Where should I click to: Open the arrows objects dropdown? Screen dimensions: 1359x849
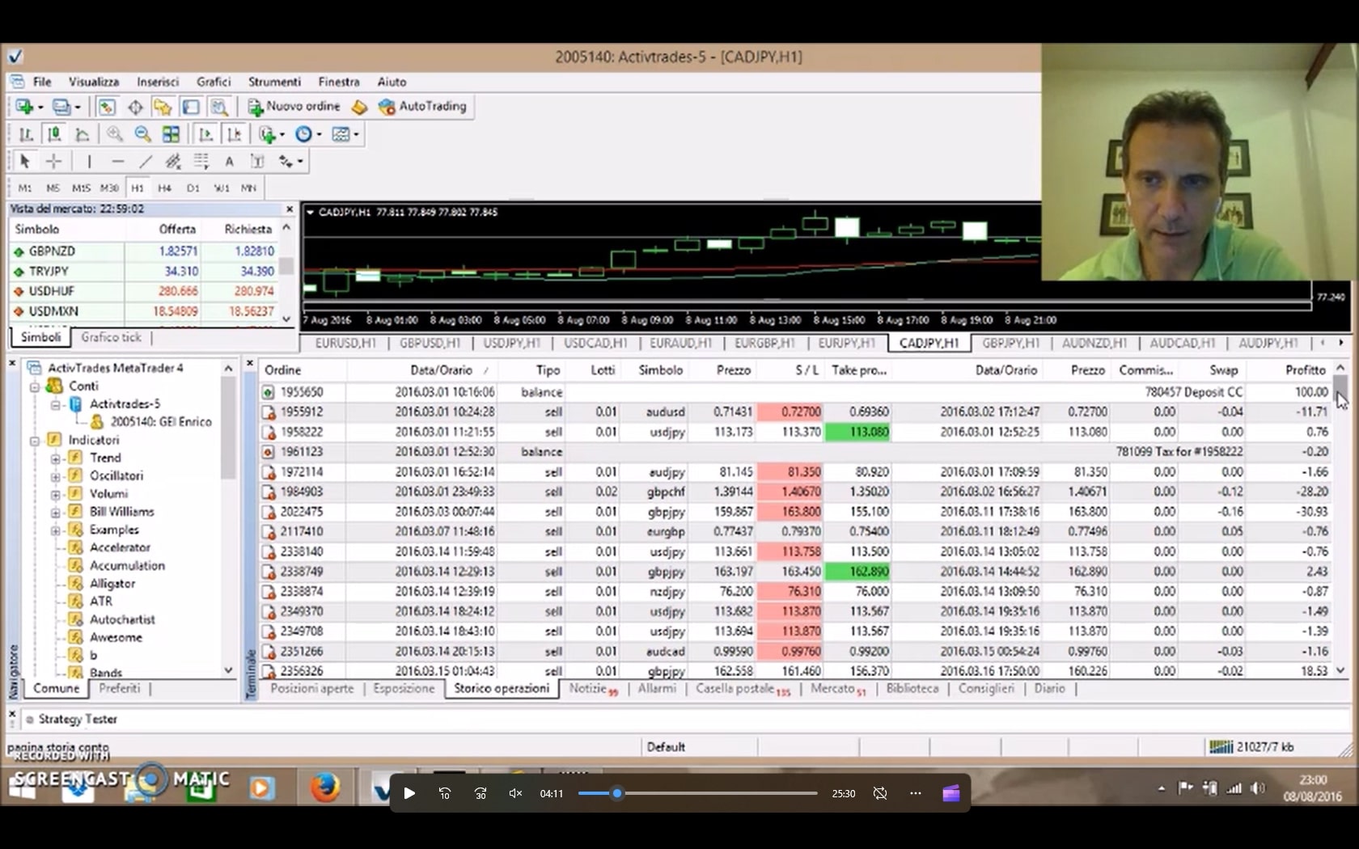point(290,162)
